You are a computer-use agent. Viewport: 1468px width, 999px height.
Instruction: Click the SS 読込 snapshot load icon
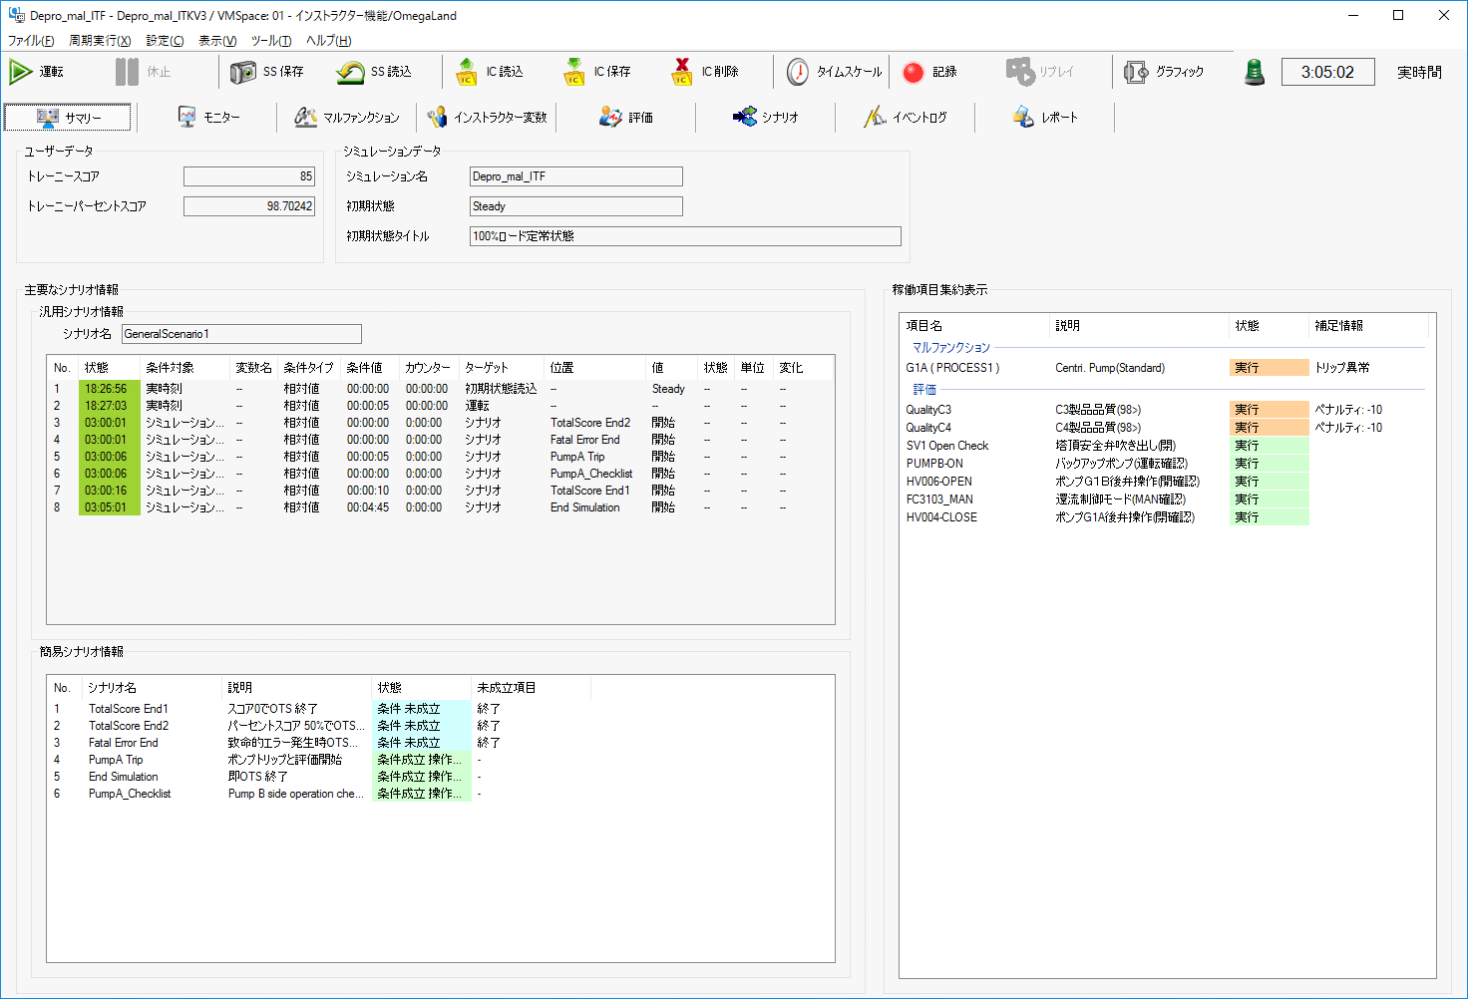pyautogui.click(x=351, y=72)
